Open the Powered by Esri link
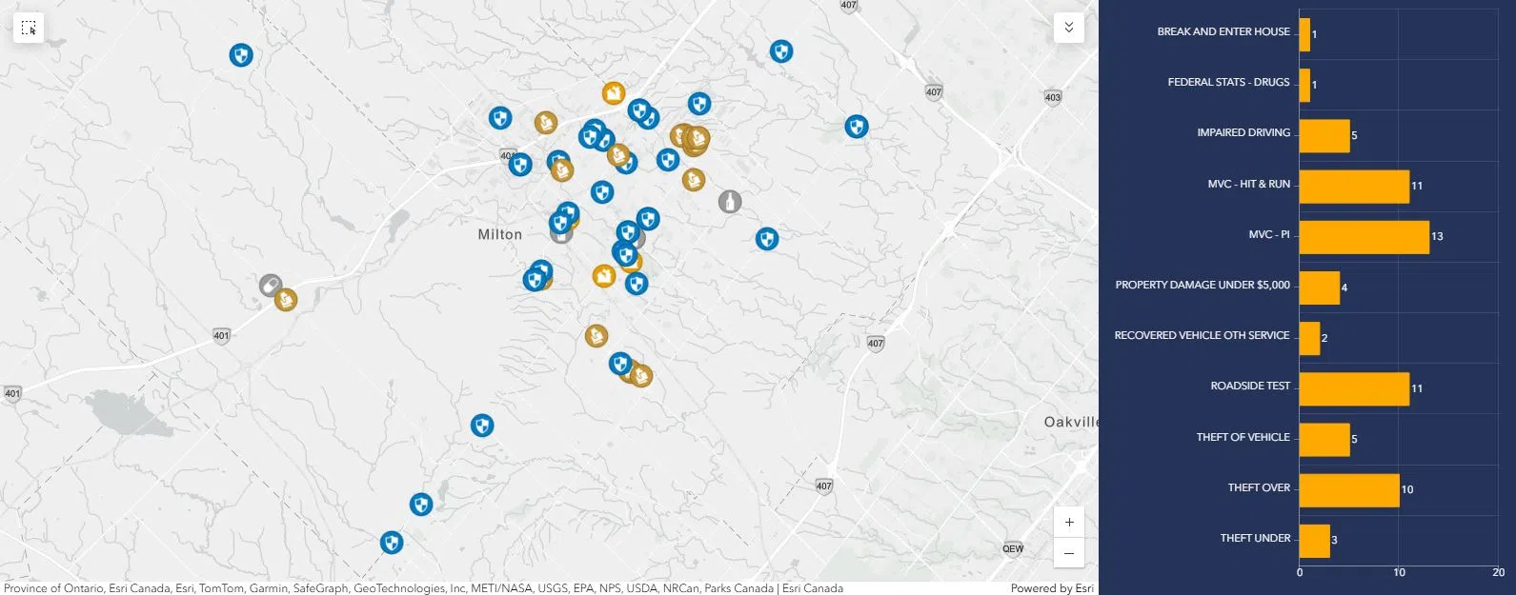Viewport: 1516px width, 595px height. point(1051,588)
